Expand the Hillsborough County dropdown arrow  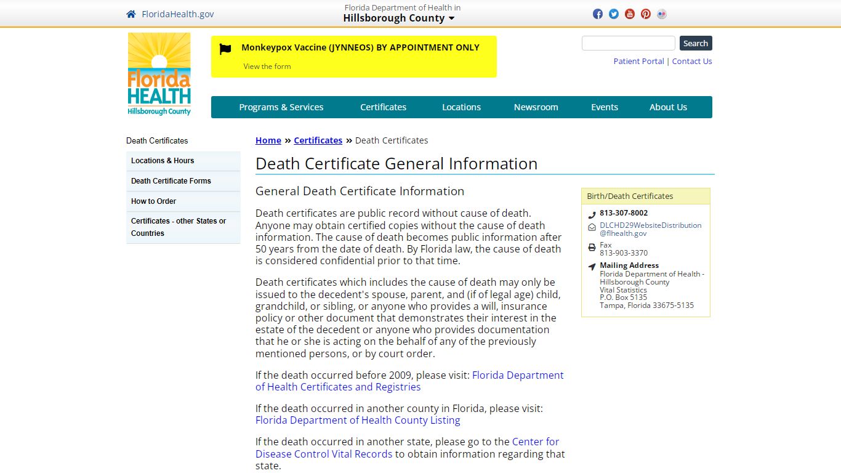pos(451,18)
